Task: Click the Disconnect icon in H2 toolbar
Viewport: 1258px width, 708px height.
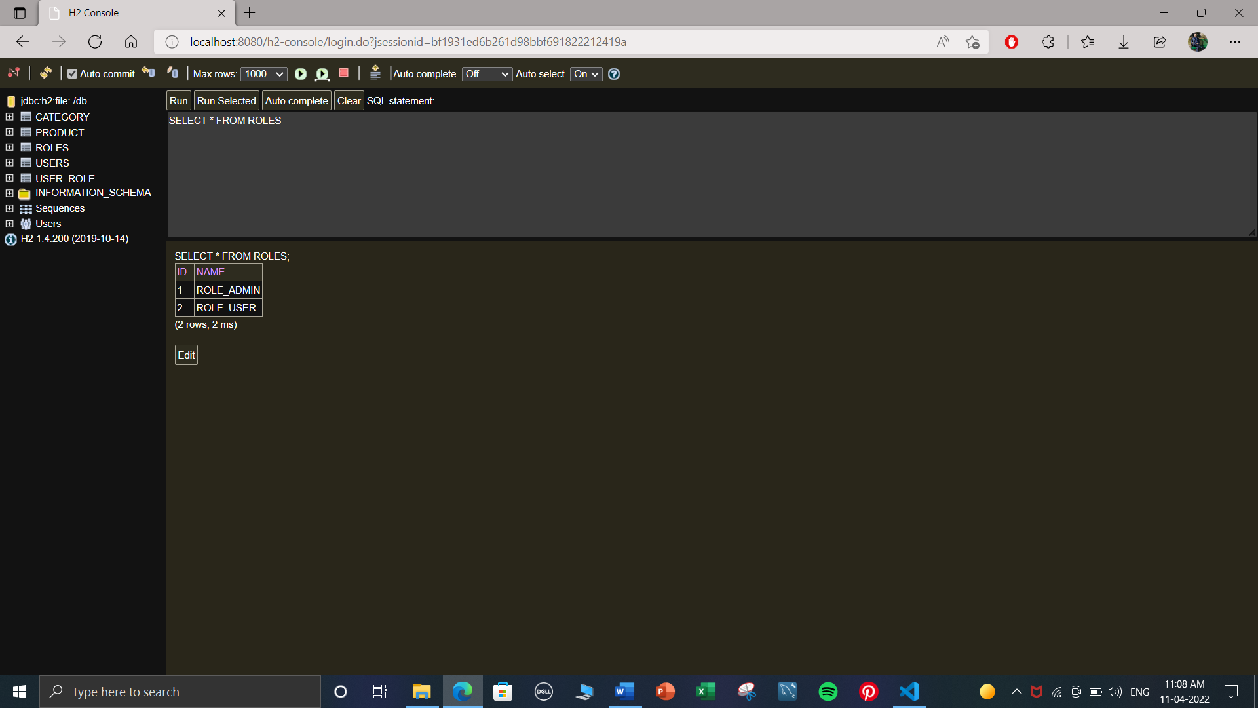Action: (14, 73)
